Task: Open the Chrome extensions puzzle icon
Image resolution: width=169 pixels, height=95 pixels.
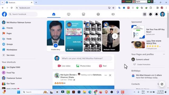Action: point(151,8)
